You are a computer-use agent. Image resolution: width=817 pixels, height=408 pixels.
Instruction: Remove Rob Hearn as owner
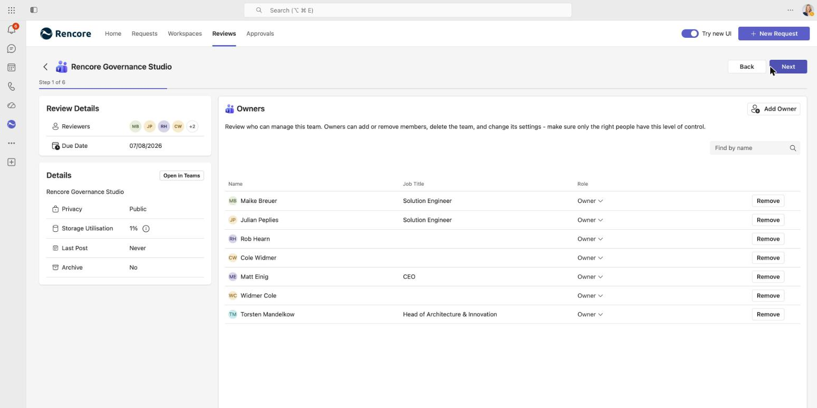pyautogui.click(x=768, y=239)
